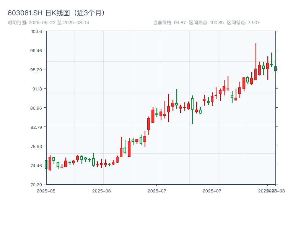Image resolution: width=306 pixels, height=230 pixels.
Task: Click the y-axis value 95.29
Action: tap(36, 70)
